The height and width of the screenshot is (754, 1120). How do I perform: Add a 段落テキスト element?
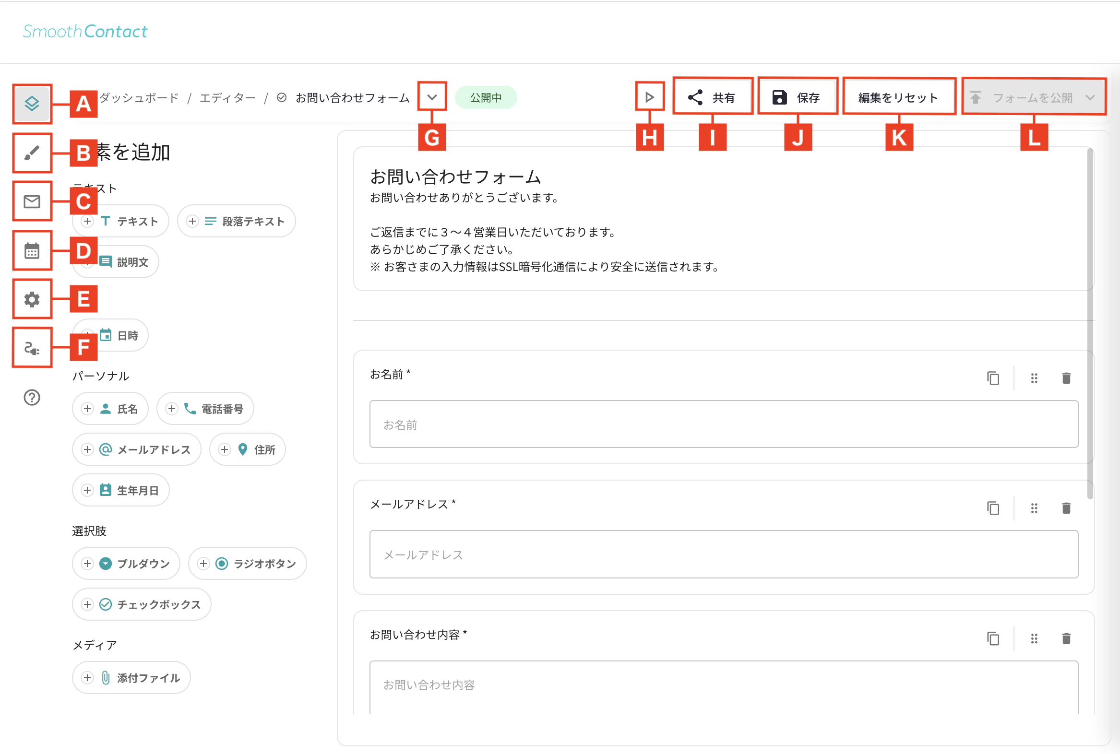(236, 221)
